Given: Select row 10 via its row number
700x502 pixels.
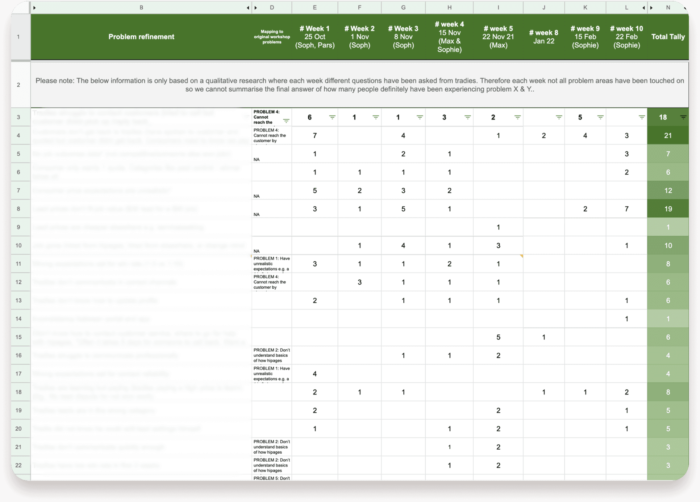Looking at the screenshot, I should (x=19, y=246).
